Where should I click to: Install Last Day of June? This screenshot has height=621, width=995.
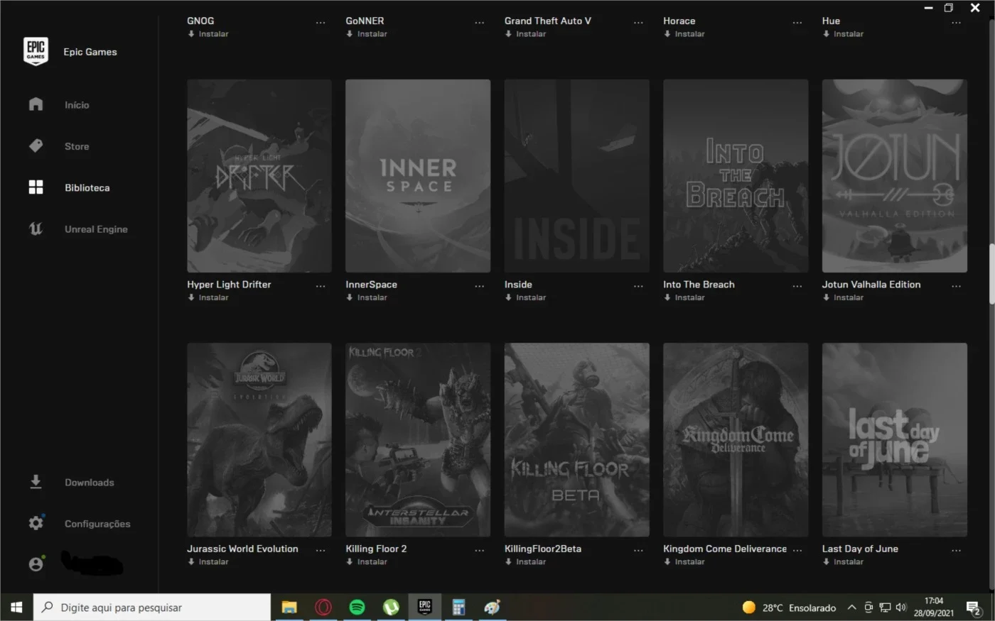point(843,562)
